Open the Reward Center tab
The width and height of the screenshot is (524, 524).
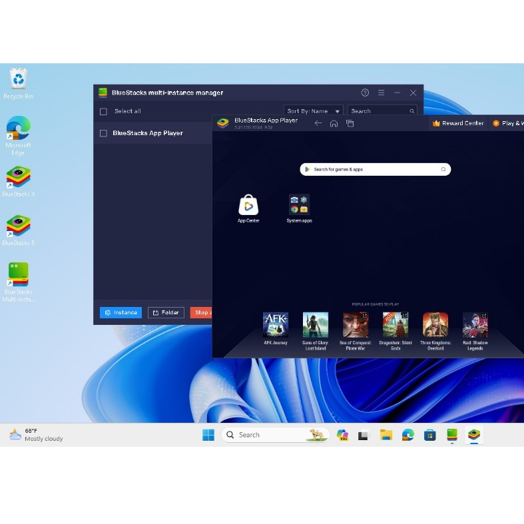click(x=458, y=123)
